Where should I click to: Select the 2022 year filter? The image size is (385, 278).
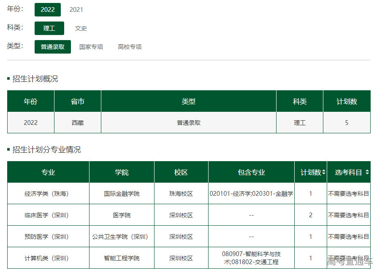48,10
